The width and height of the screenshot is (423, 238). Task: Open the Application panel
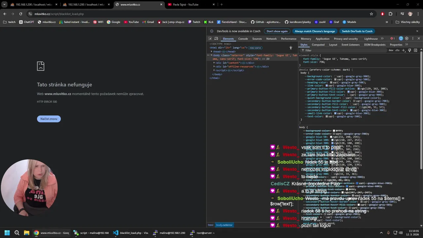coord(323,39)
